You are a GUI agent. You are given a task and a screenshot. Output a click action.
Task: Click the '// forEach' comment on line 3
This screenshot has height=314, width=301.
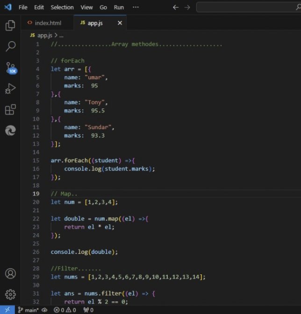coord(67,61)
